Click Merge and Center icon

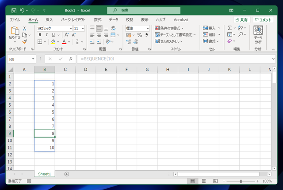point(113,35)
